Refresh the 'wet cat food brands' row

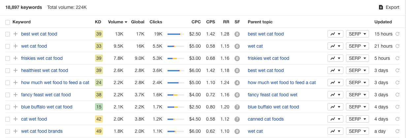[397, 131]
